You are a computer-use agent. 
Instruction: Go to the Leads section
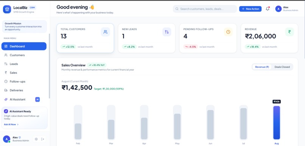[x=24, y=64]
